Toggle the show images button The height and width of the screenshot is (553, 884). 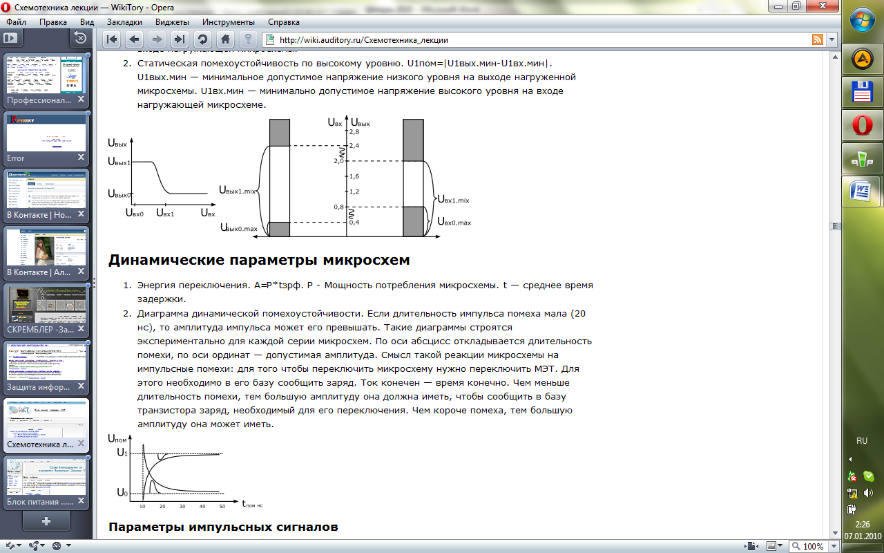point(771,546)
